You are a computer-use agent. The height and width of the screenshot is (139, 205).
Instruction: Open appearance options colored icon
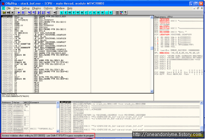(x=121, y=12)
